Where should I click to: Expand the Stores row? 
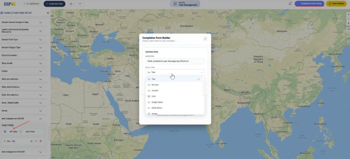pos(40,111)
